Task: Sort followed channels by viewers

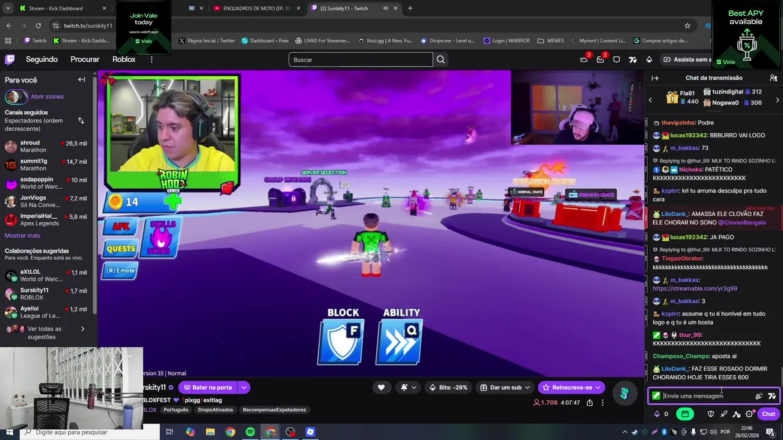Action: pyautogui.click(x=81, y=121)
